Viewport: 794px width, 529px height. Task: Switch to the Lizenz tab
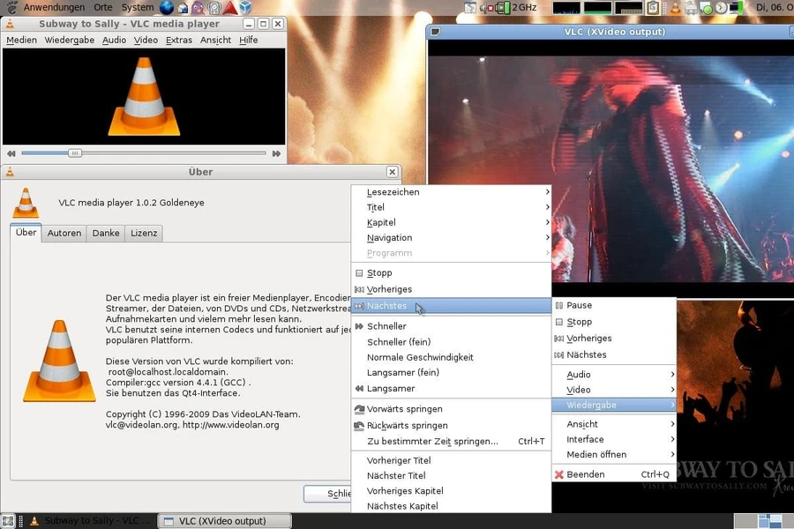coord(144,233)
